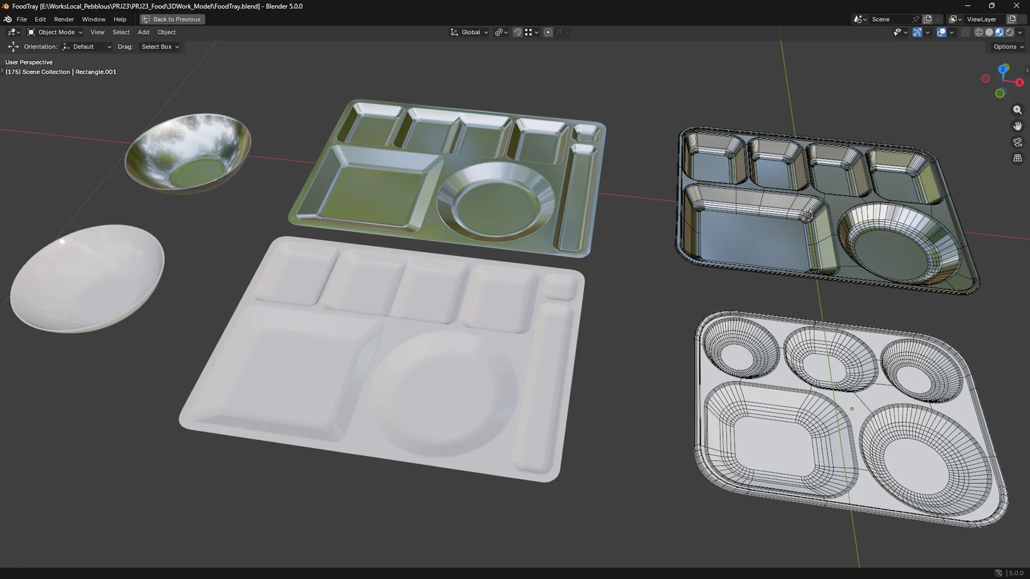1030x579 pixels.
Task: Click the Blender logo menu icon
Action: [x=8, y=19]
